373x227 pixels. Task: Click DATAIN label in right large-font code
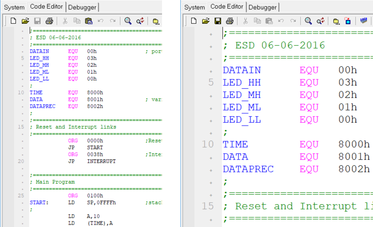(x=242, y=70)
